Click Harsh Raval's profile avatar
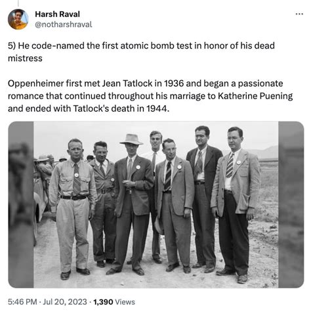Viewport: 311px width, 314px height. 18,19
